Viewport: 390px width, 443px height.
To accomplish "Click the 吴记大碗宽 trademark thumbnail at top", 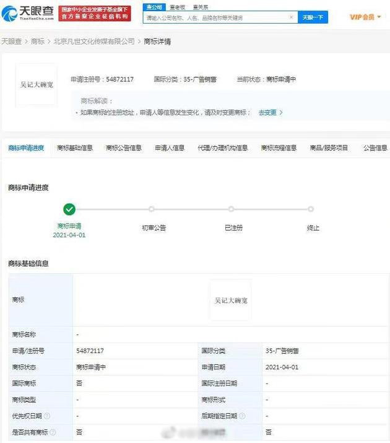I will [x=37, y=84].
